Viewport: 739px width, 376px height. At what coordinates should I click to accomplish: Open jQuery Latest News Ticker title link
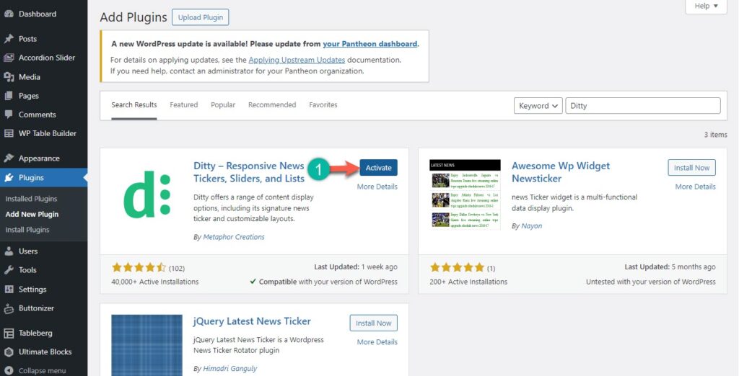[252, 321]
